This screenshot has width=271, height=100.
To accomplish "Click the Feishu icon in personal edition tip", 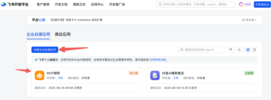I will tap(36, 60).
